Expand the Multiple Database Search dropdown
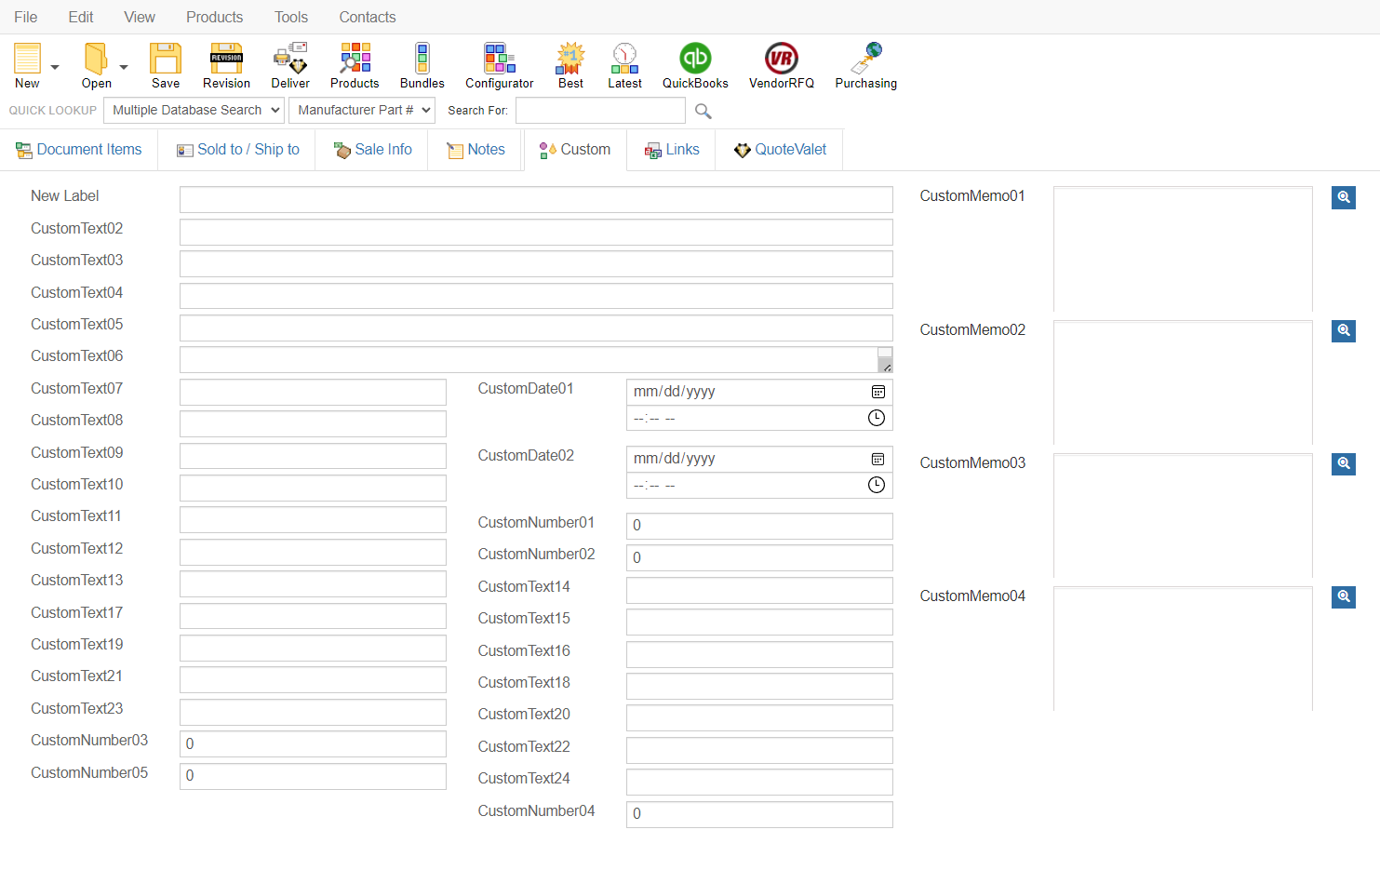The height and width of the screenshot is (870, 1380). pos(193,110)
